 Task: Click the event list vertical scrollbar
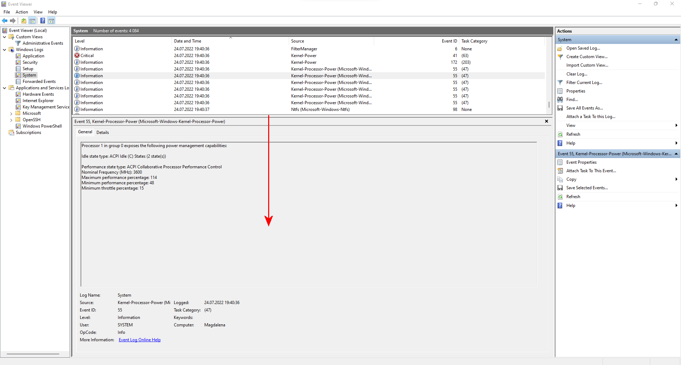[x=549, y=105]
